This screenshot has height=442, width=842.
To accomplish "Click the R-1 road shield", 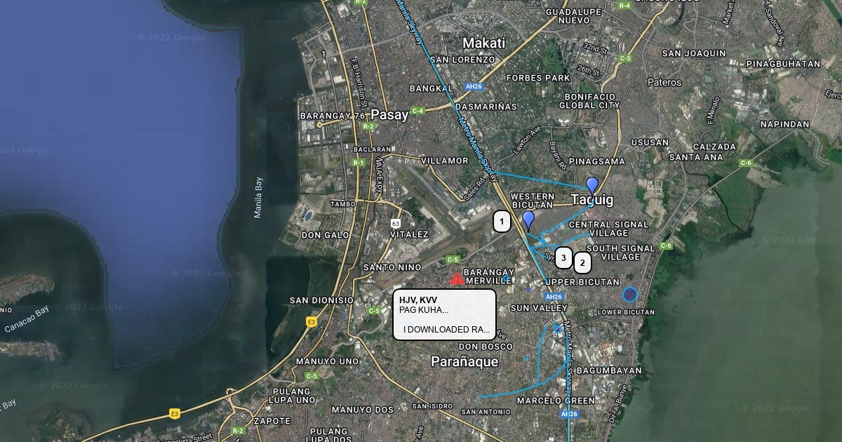I will point(359,162).
